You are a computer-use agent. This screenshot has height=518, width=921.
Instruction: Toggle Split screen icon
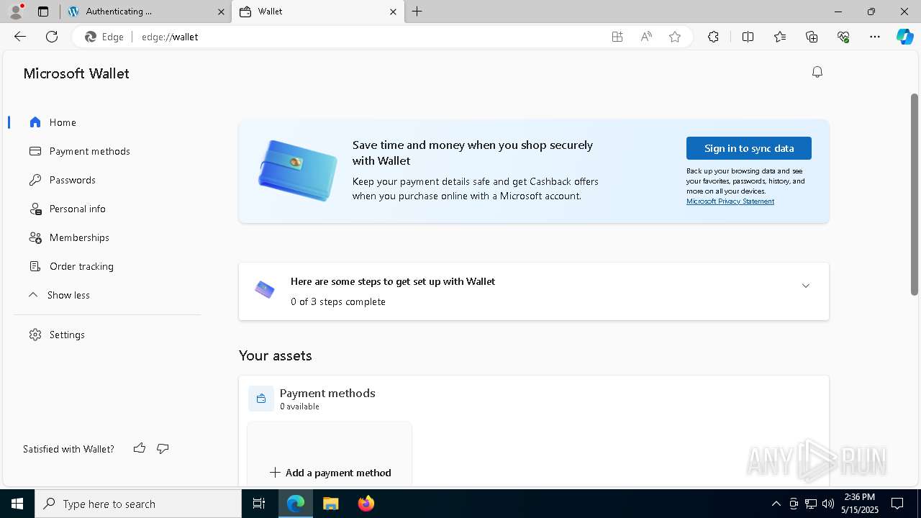(748, 37)
